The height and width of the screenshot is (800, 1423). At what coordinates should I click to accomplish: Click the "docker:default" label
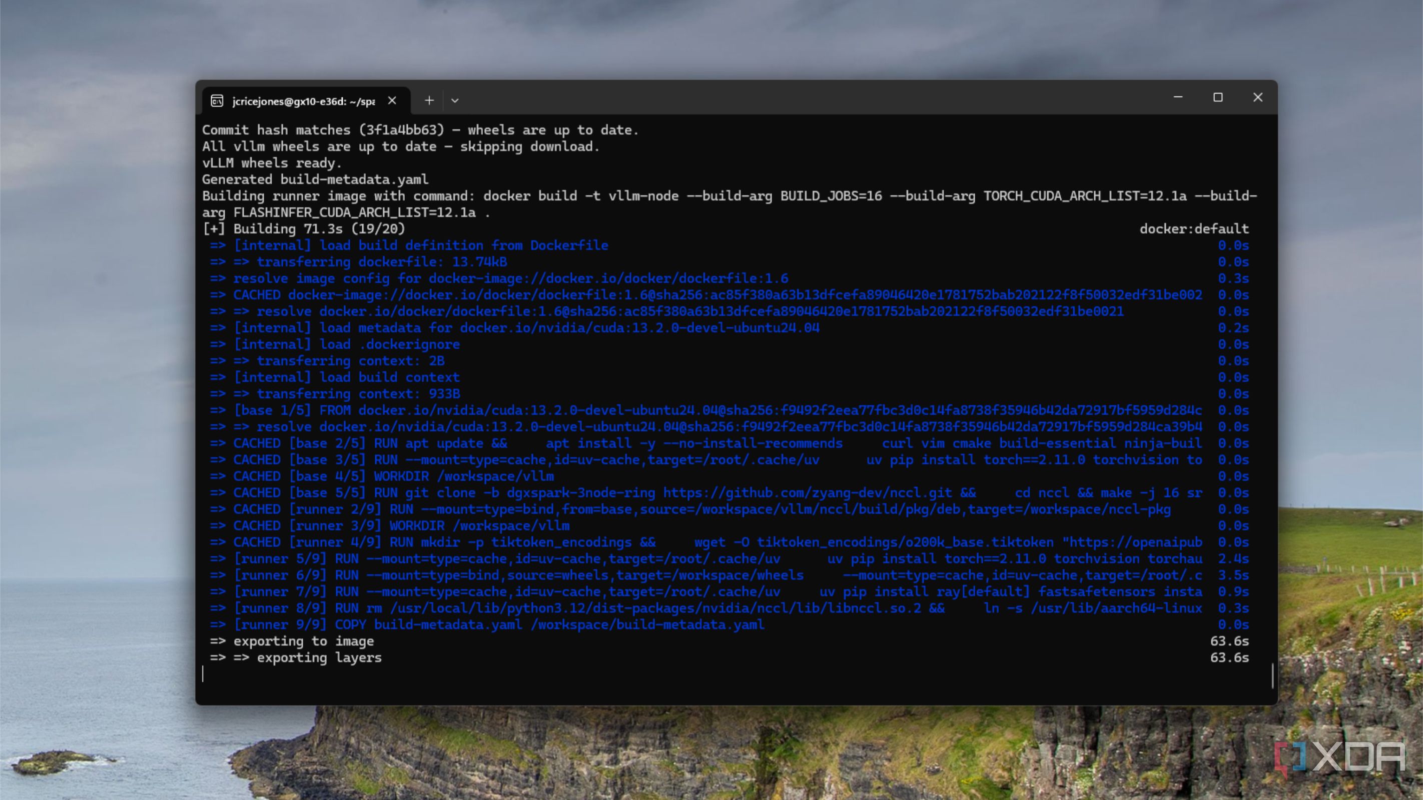(1194, 228)
